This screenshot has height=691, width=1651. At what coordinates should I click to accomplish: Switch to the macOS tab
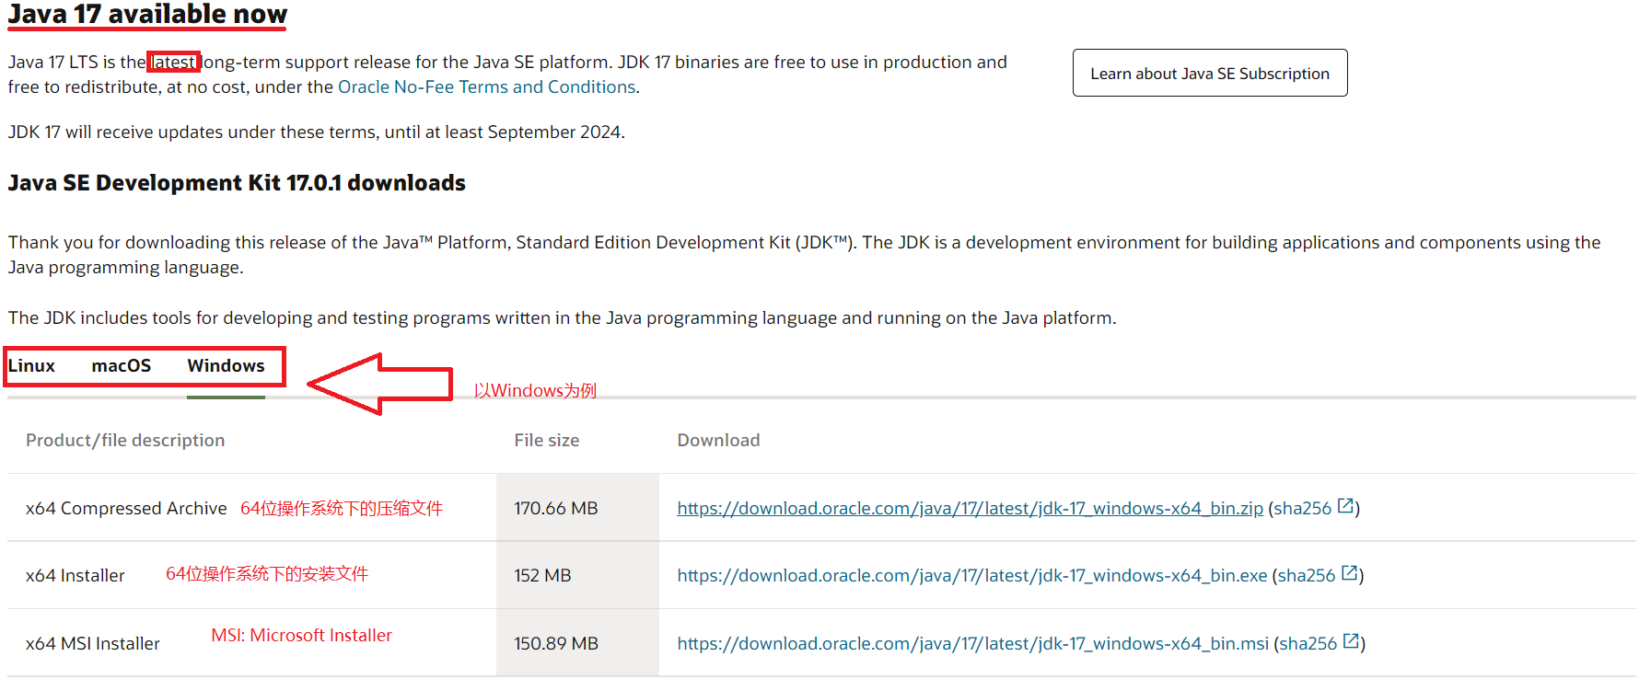click(x=121, y=365)
